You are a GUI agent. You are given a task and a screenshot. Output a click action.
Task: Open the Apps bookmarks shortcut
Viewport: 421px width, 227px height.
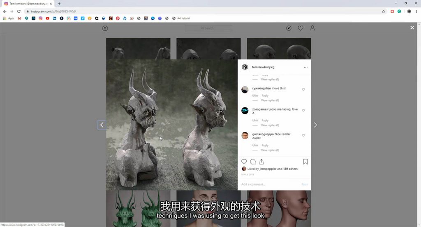point(9,18)
